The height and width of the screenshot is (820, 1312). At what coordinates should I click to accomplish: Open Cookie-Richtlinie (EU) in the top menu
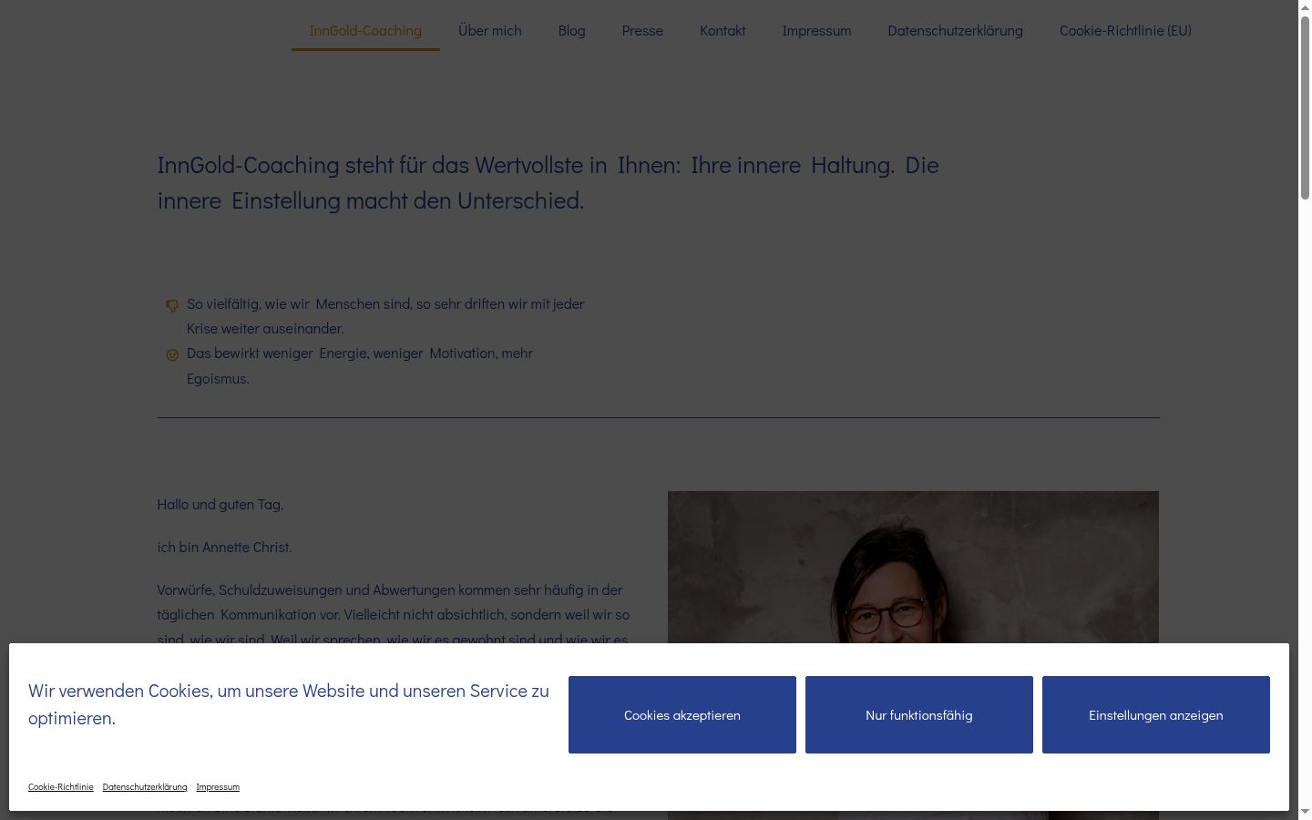1125,30
